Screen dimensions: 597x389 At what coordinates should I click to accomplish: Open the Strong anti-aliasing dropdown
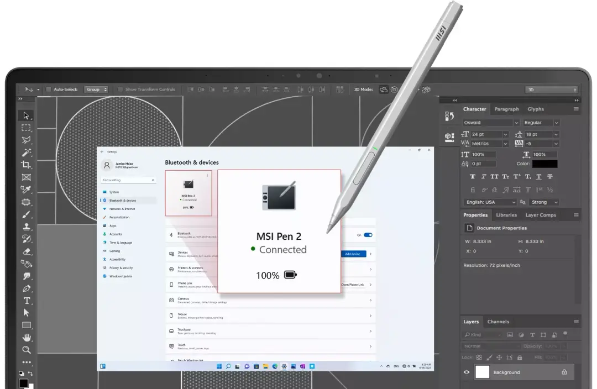click(x=544, y=202)
